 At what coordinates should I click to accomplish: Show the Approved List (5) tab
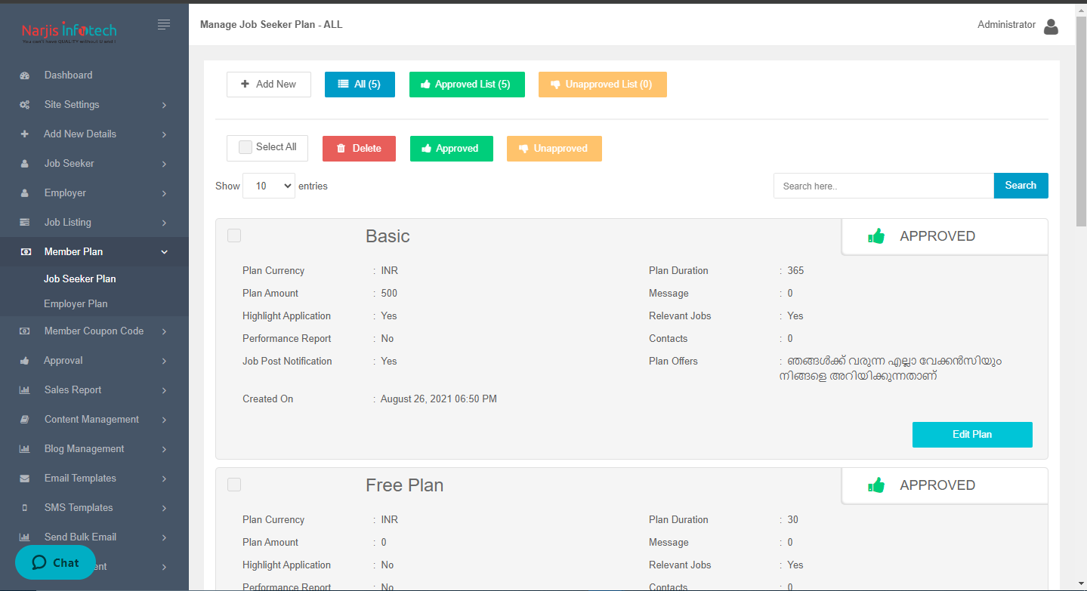coord(465,85)
